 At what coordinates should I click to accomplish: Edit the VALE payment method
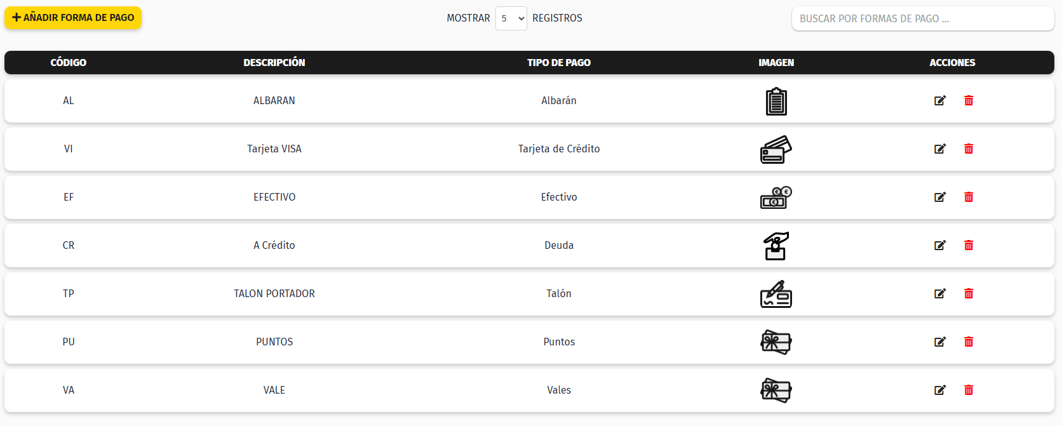940,390
